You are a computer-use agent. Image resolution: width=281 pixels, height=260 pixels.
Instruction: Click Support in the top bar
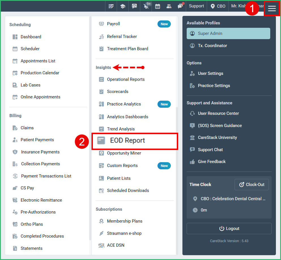196,6
